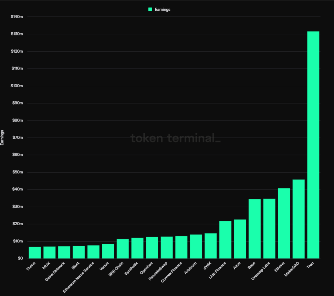Select the Uniswap Labs bar

pyautogui.click(x=269, y=228)
